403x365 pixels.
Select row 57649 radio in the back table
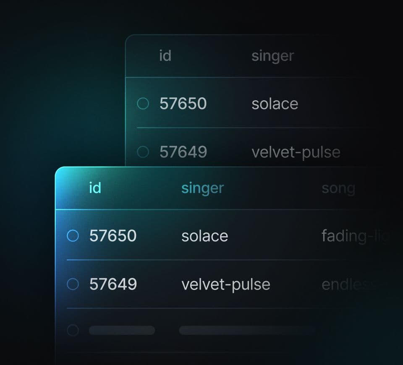tap(143, 152)
